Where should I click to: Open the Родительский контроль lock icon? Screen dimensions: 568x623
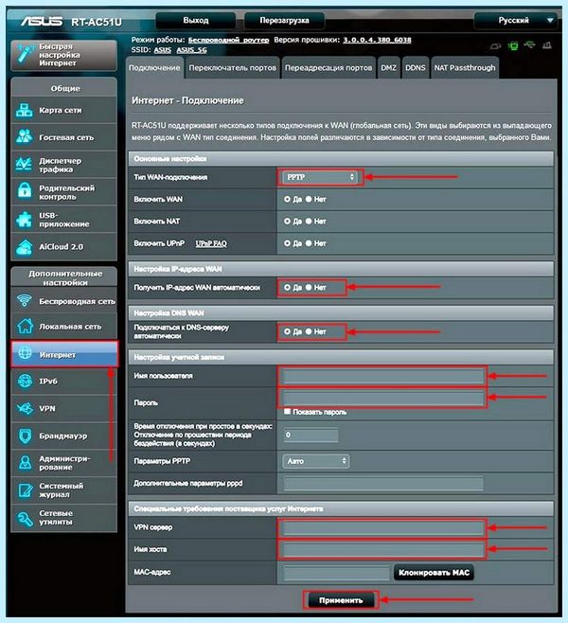[25, 191]
